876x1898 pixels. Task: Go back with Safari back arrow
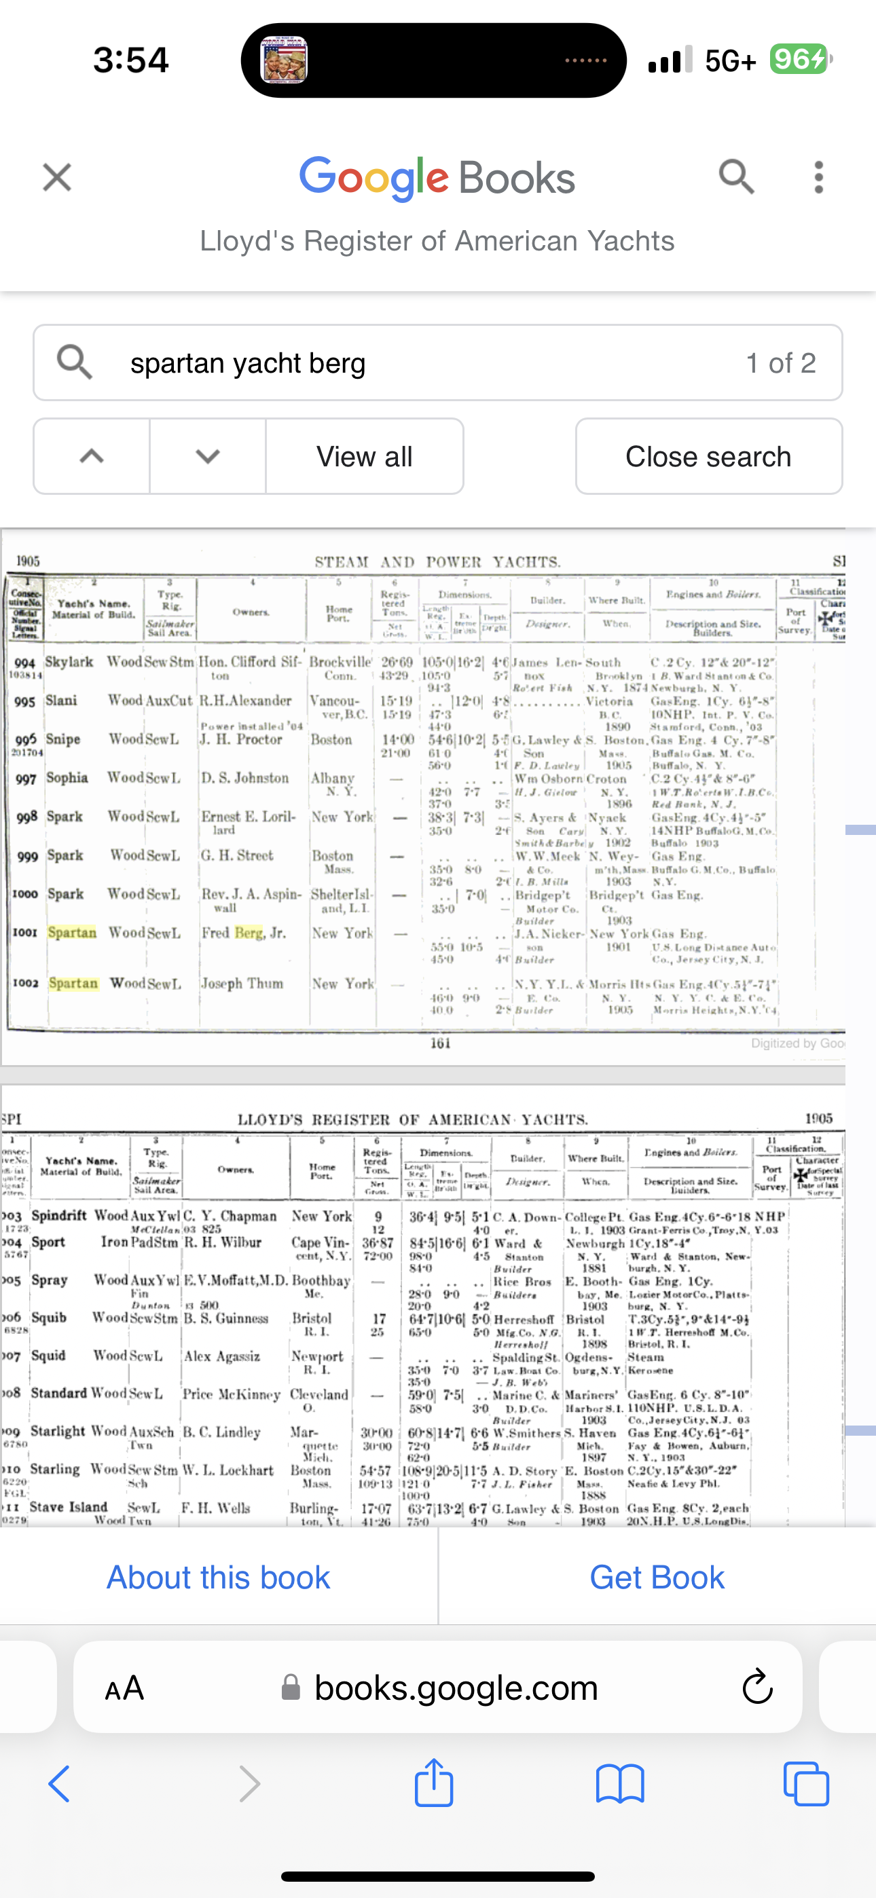[59, 1785]
